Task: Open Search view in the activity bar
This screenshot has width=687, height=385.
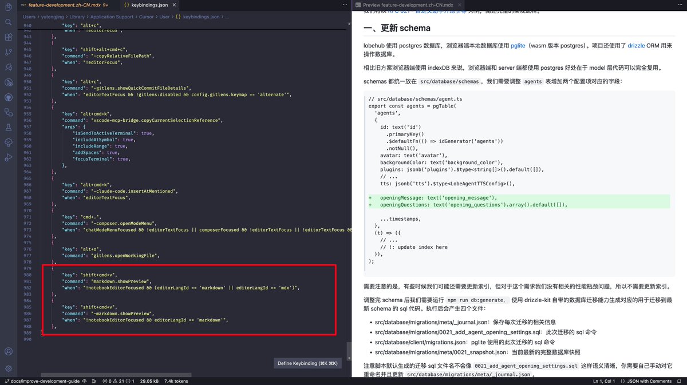Action: click(x=8, y=23)
